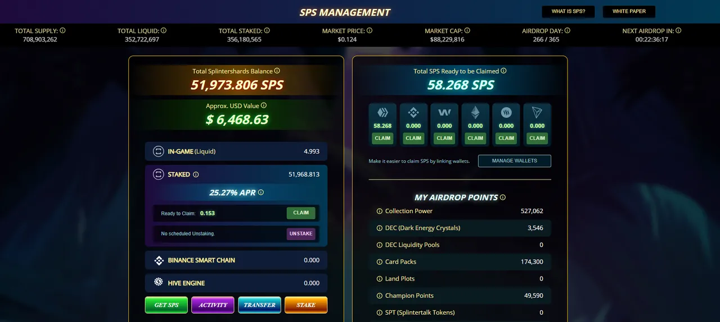Click the IN-GAME row icon

pyautogui.click(x=158, y=151)
